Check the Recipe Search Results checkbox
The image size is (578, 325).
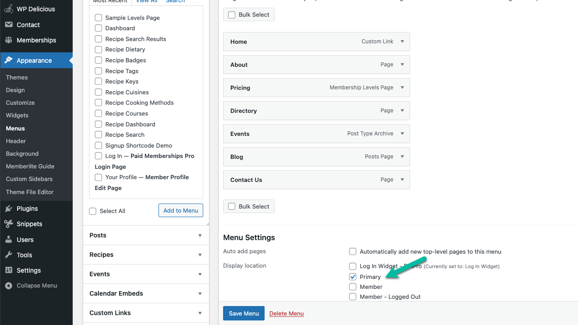click(x=98, y=39)
